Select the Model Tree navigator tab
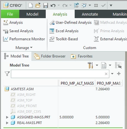 pyautogui.click(x=16, y=56)
